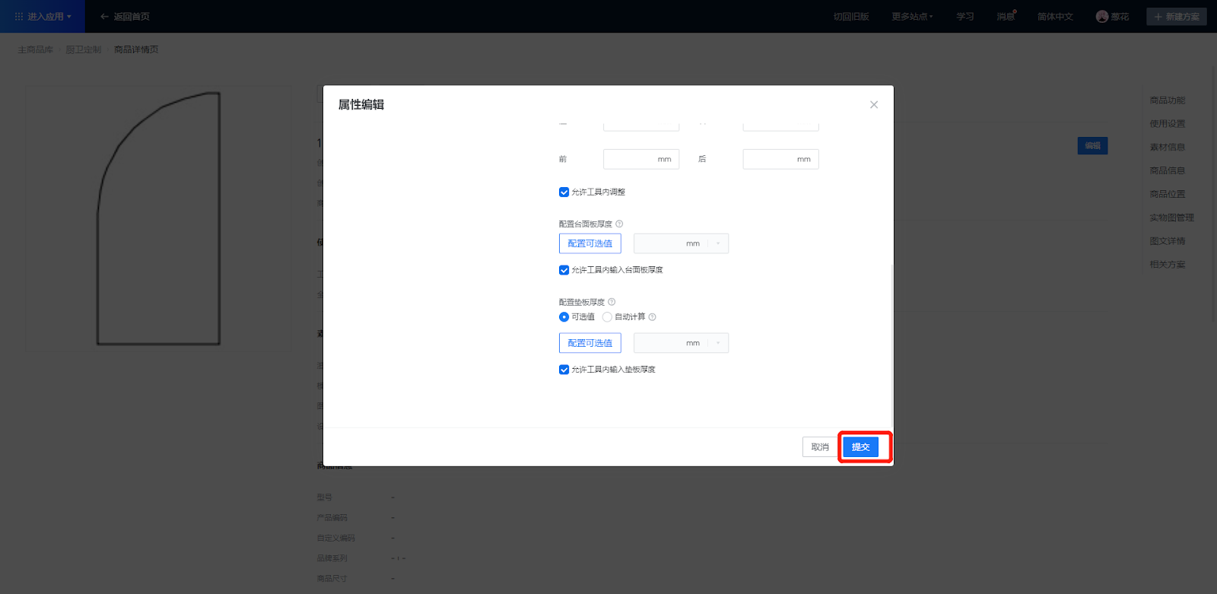Open the 简体中文 language selector
The width and height of the screenshot is (1217, 594).
pyautogui.click(x=1055, y=17)
